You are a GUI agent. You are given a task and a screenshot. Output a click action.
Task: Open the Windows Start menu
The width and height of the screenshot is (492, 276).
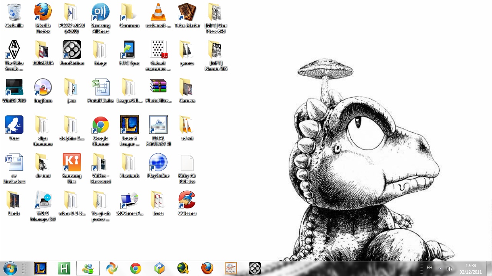click(x=10, y=268)
